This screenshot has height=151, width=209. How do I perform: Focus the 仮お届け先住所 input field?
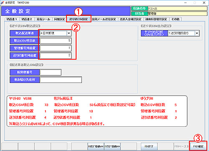tap(61, 80)
